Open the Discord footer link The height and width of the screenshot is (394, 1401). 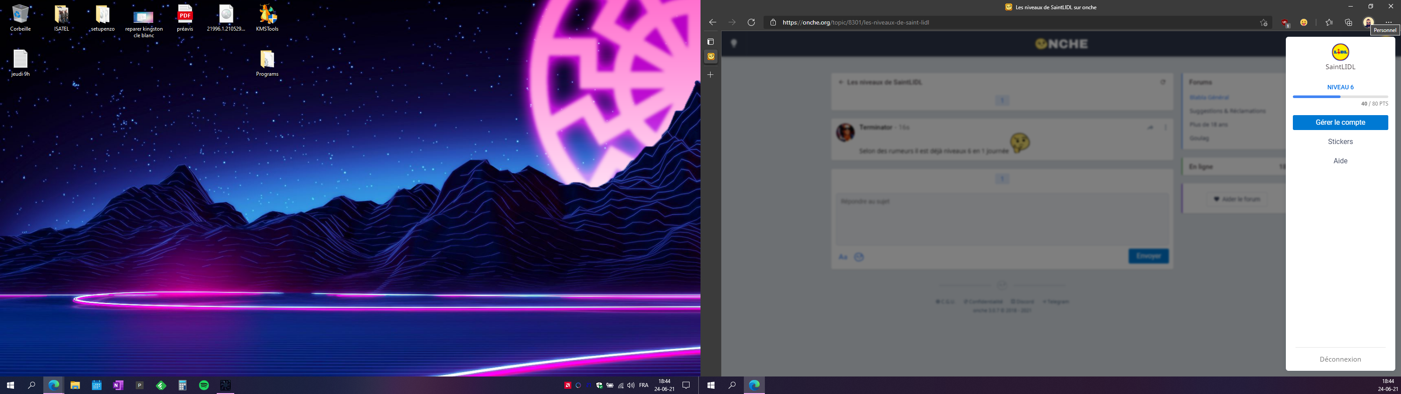[x=1022, y=302]
